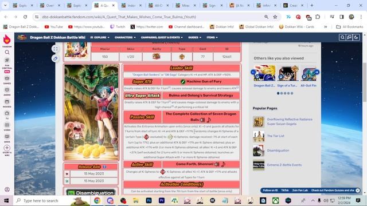Expand Campaigns, Quest & Events menu

click(x=162, y=37)
